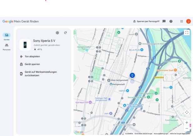193x136 pixels.
Task: Click Karl-Marx-Hof marker on map
Action: click(90, 102)
